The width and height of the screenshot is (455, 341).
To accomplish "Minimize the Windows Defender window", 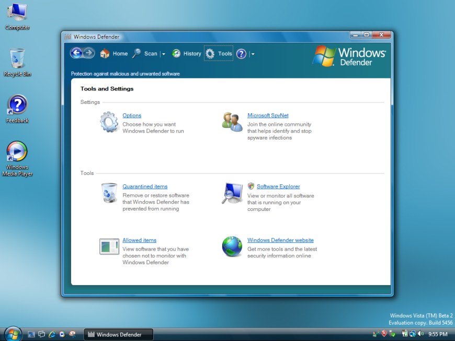I will pos(356,35).
